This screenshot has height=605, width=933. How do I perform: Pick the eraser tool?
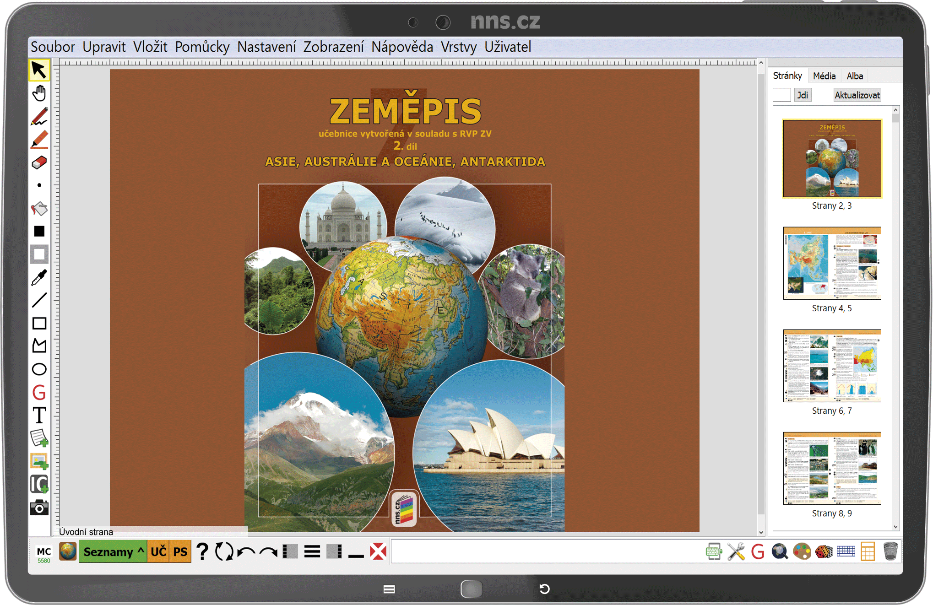pyautogui.click(x=39, y=162)
